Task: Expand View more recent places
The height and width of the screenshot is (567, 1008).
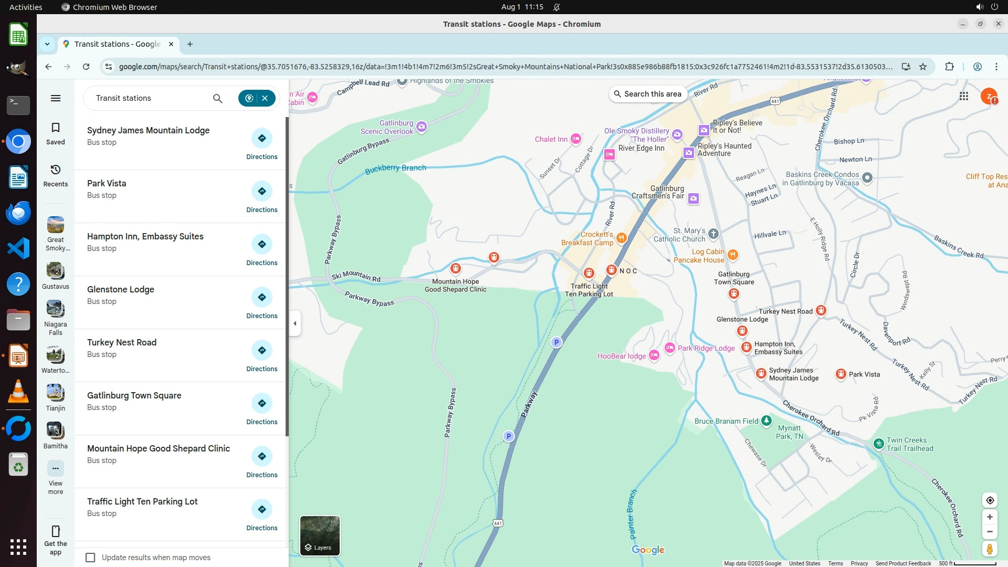Action: click(55, 468)
